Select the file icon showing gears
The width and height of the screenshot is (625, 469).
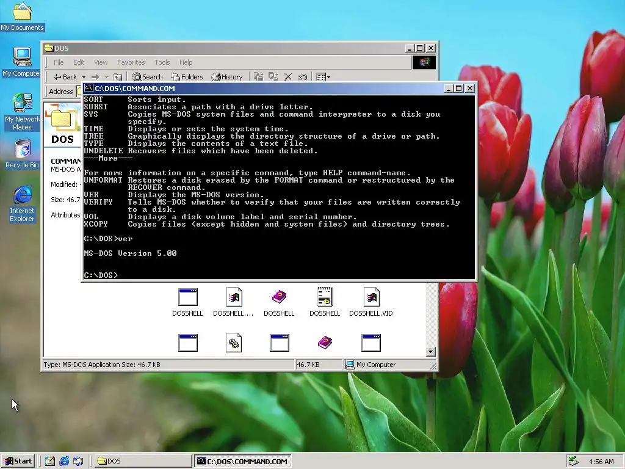pos(234,343)
